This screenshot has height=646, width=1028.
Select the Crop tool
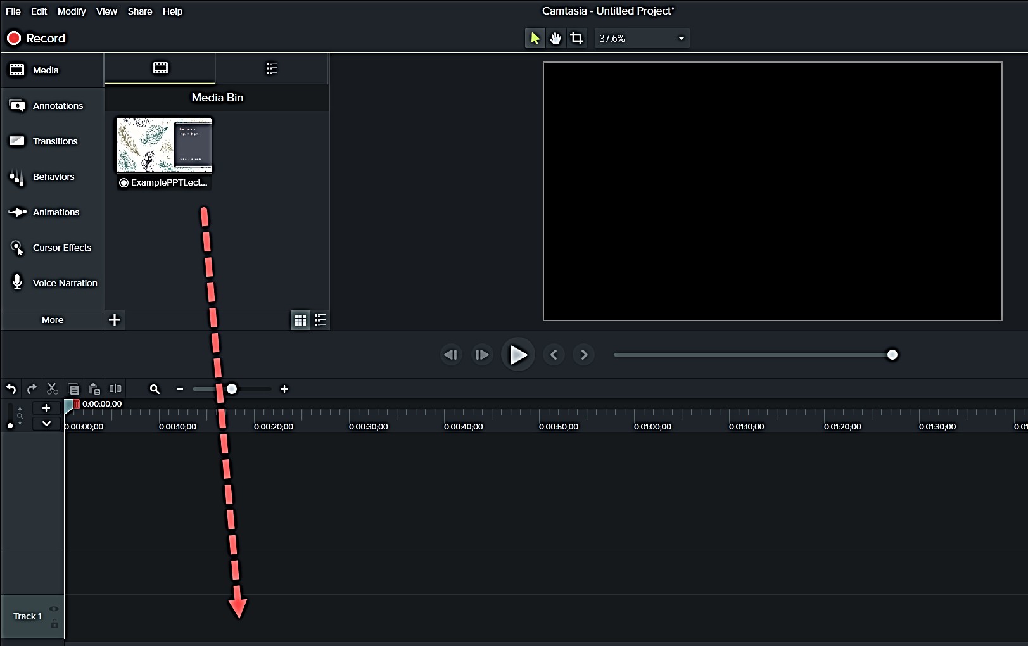[576, 38]
